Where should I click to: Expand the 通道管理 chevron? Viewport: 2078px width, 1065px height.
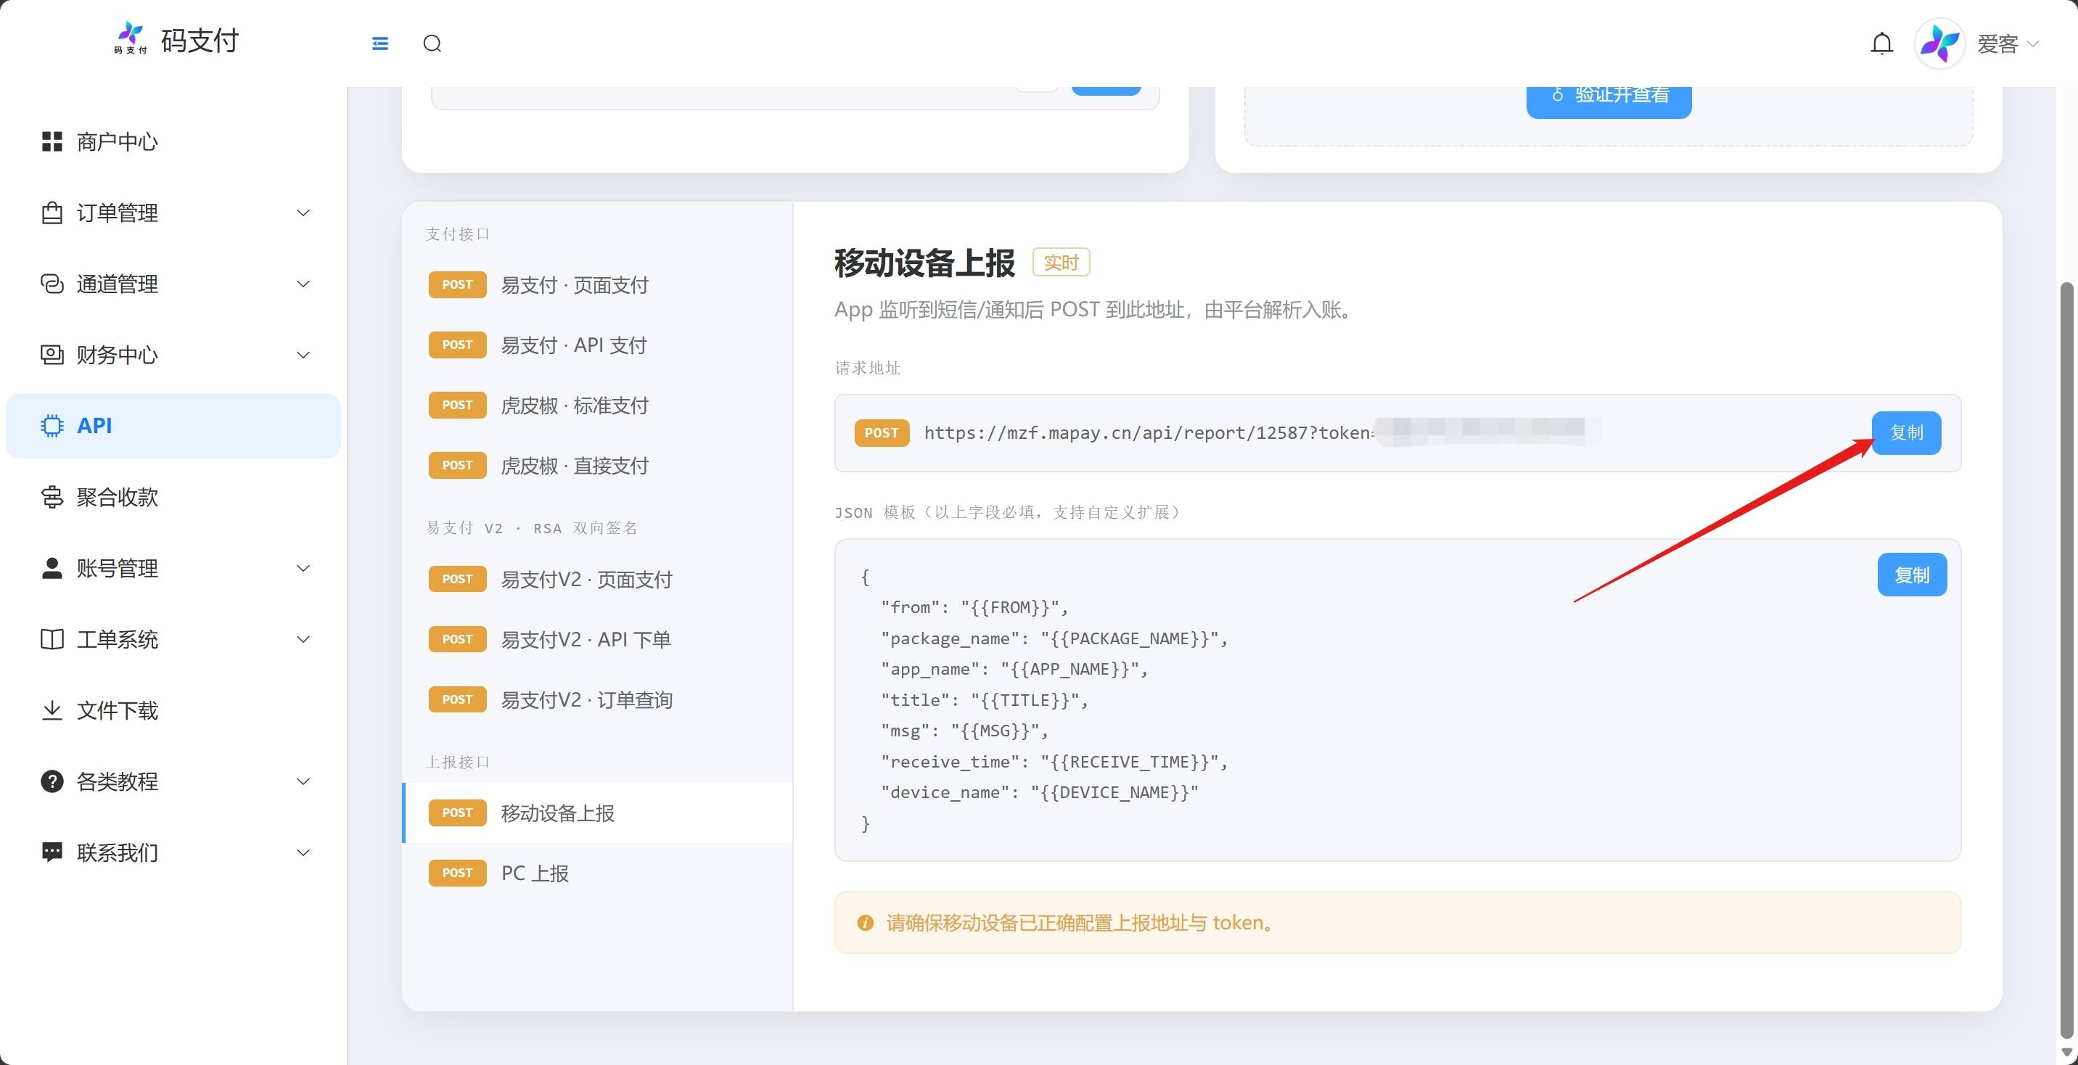tap(303, 284)
